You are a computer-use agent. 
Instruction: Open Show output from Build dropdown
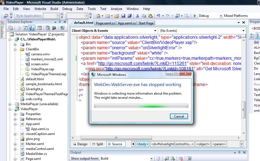(152, 159)
